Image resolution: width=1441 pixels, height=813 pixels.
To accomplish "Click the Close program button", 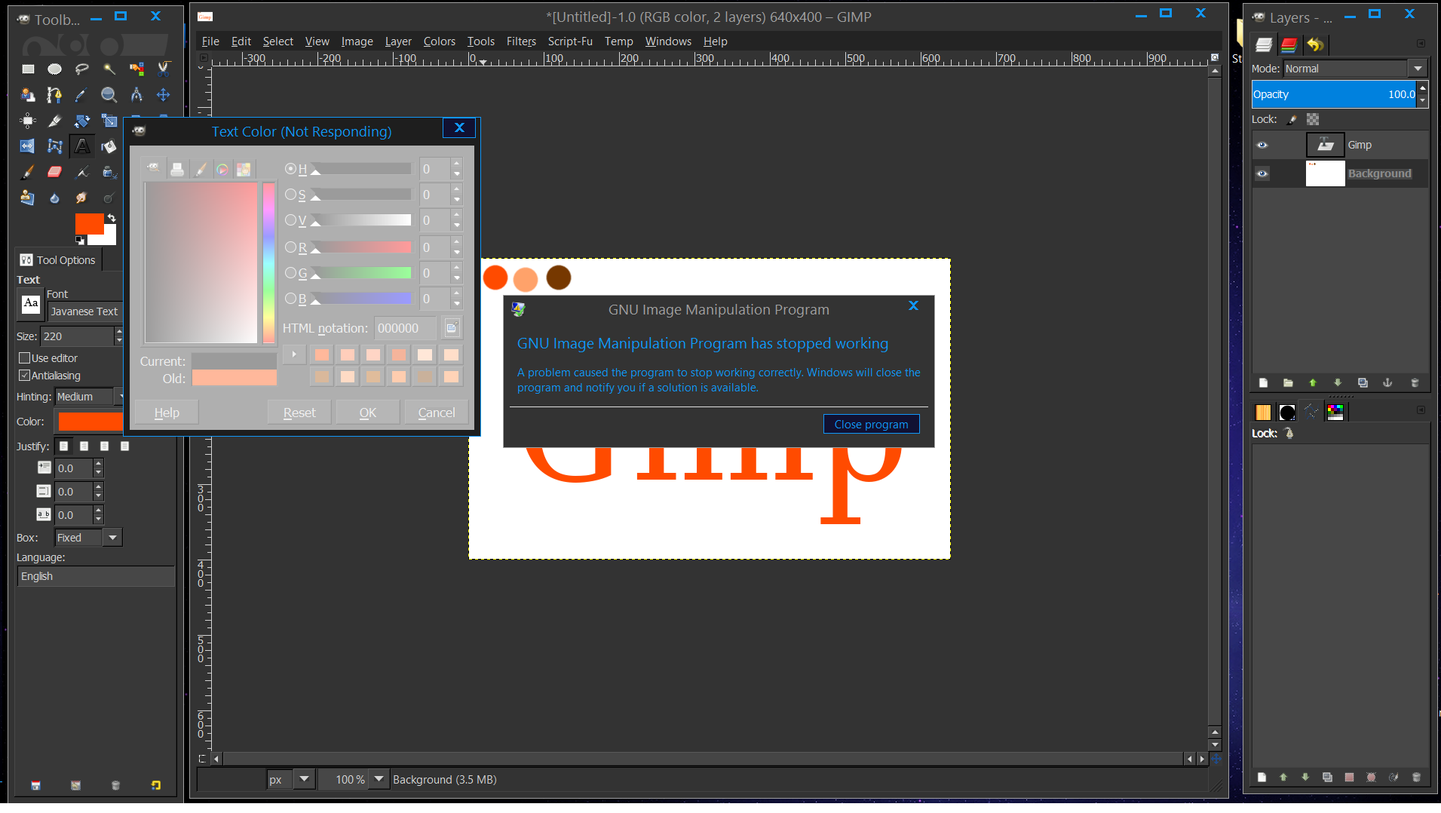I will [x=871, y=425].
